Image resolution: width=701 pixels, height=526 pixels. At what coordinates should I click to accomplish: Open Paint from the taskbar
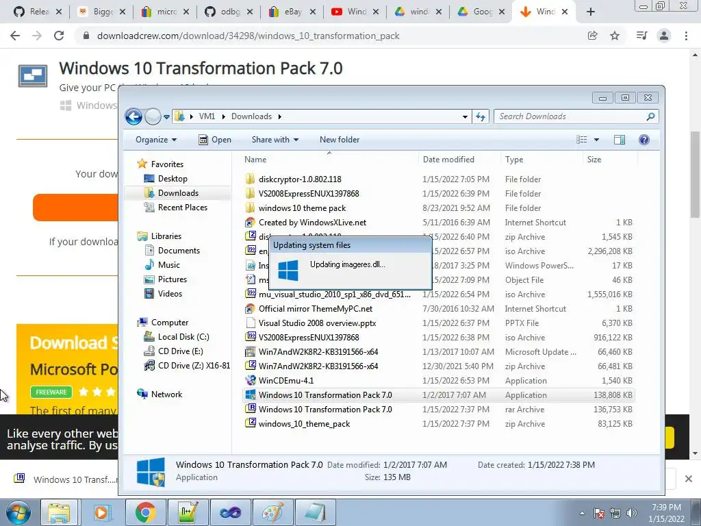point(272,512)
